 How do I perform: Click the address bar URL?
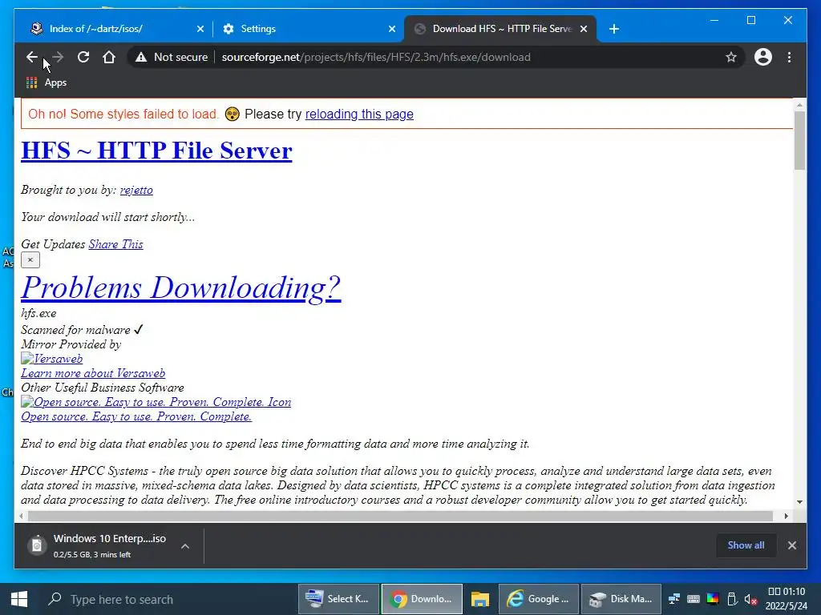376,57
